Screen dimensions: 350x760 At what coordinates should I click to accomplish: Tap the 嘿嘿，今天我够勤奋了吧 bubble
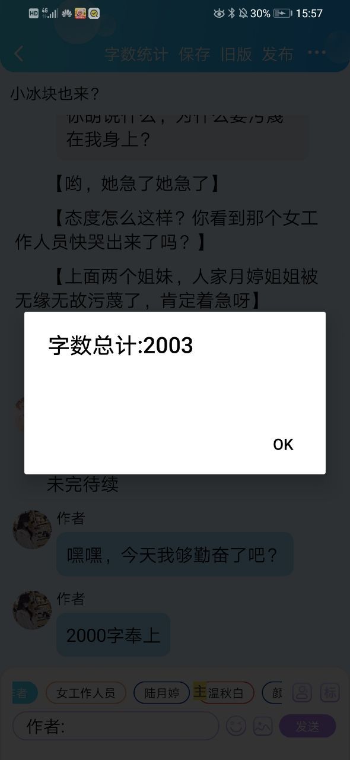coord(175,554)
